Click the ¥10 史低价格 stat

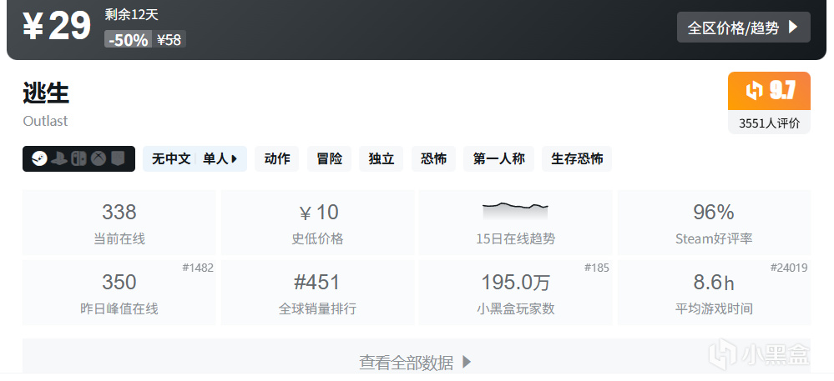coord(317,223)
